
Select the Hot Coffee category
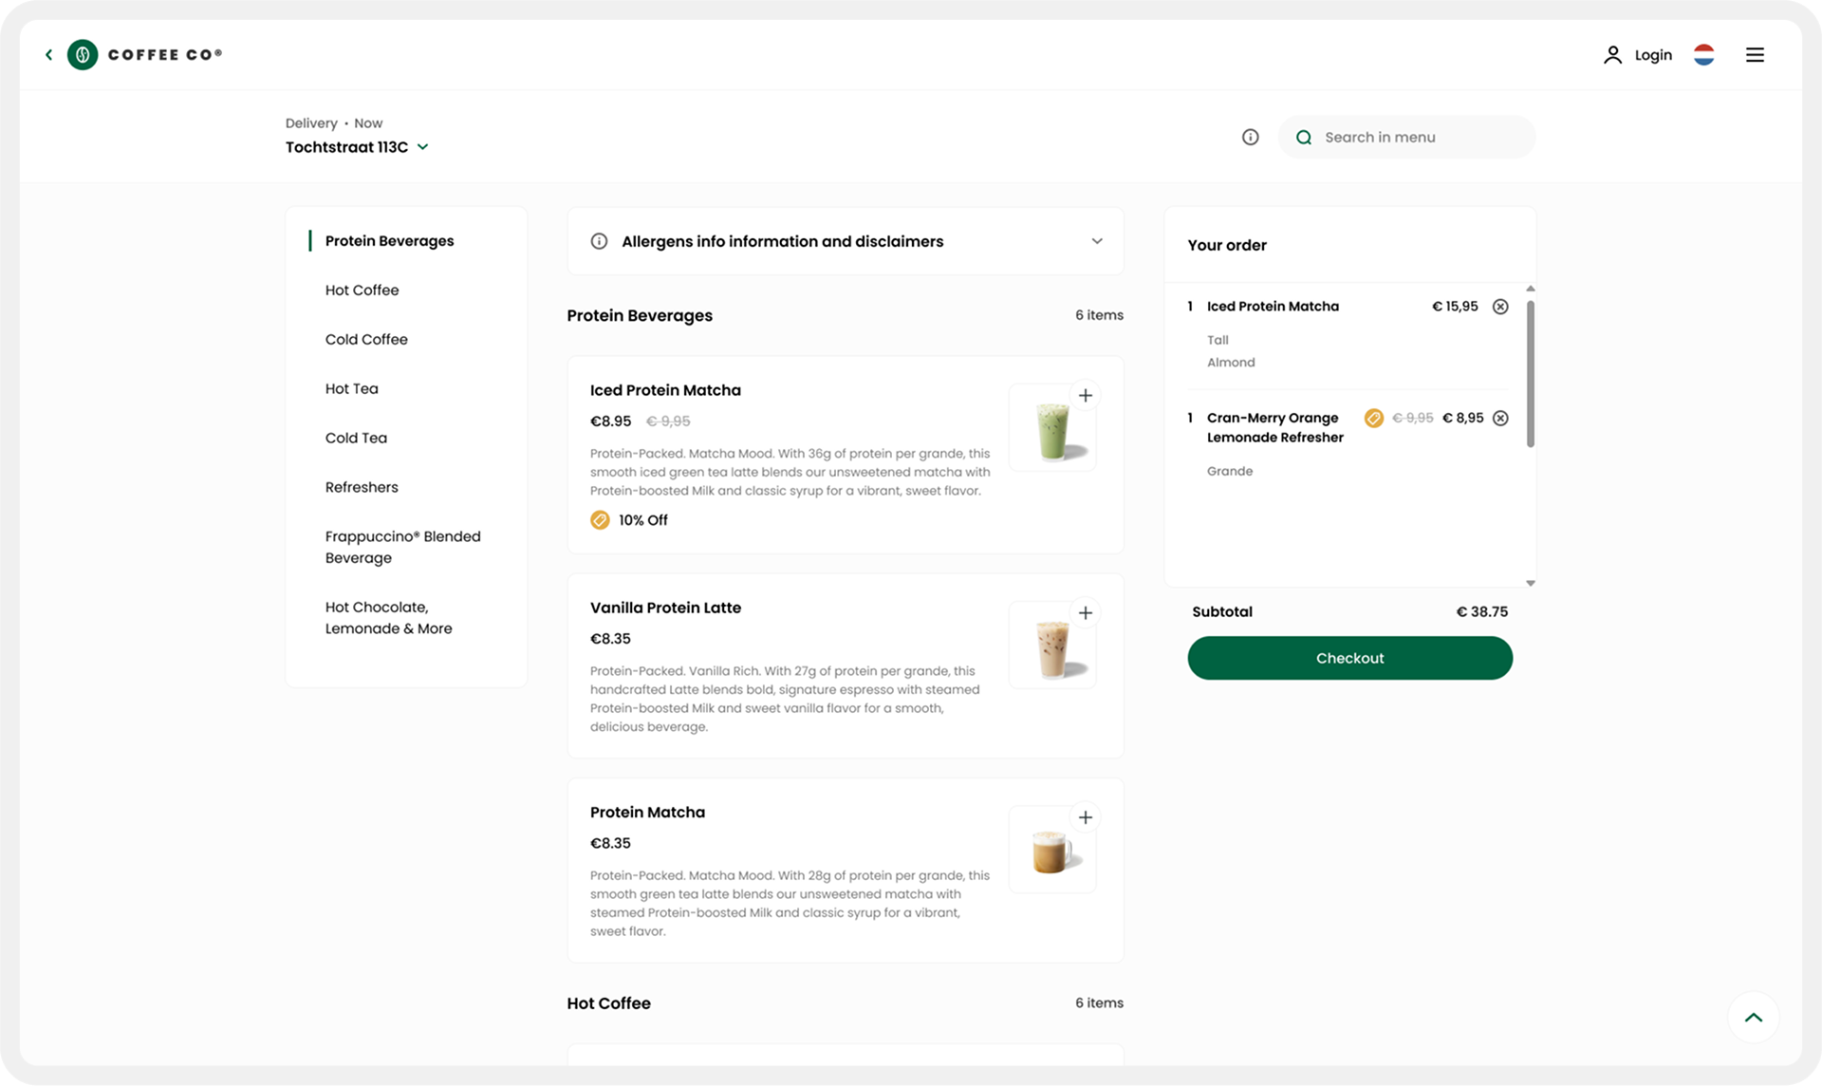[362, 290]
